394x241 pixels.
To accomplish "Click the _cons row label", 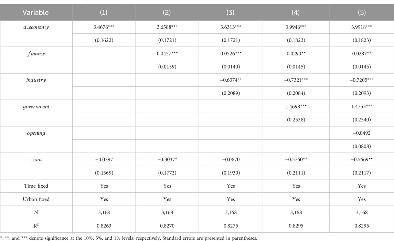I will tap(36, 159).
